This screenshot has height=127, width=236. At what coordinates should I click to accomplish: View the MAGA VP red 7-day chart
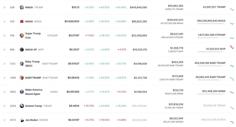[x=232, y=47]
